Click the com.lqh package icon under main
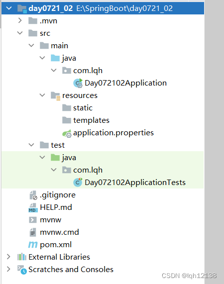Screen dimensions: 224x284 point(67,70)
